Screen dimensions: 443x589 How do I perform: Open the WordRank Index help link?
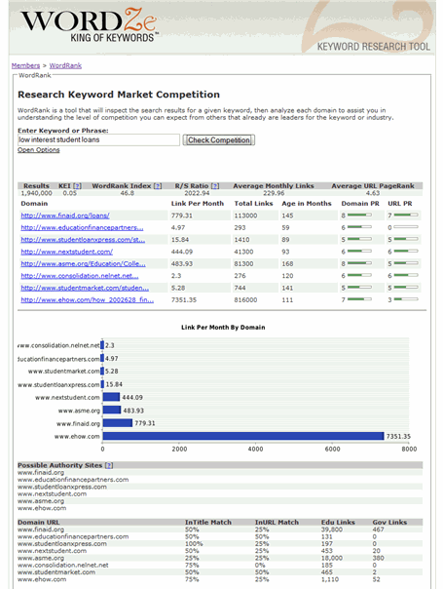tap(158, 186)
